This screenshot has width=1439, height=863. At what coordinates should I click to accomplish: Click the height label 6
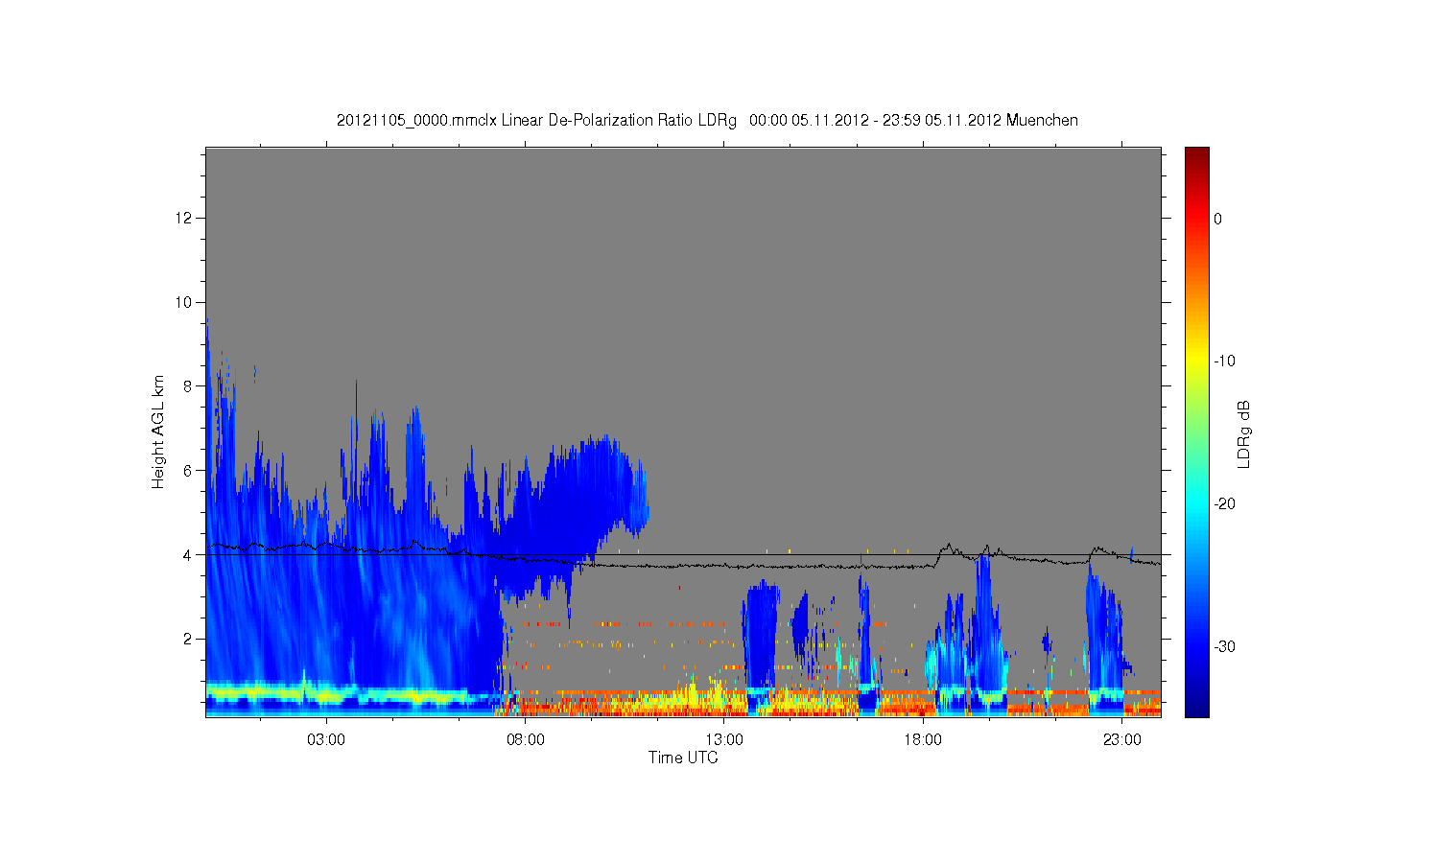(x=188, y=470)
